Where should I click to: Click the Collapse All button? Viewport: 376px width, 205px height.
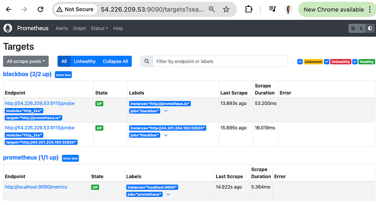[115, 61]
